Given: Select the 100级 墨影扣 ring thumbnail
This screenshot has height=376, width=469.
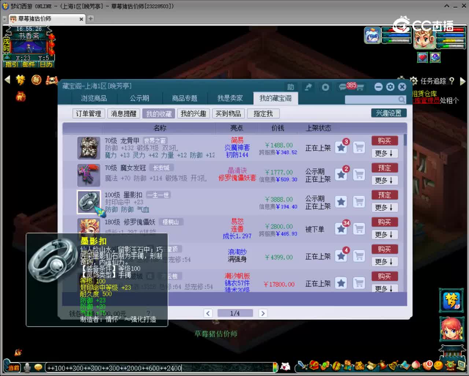Looking at the screenshot, I should [89, 202].
